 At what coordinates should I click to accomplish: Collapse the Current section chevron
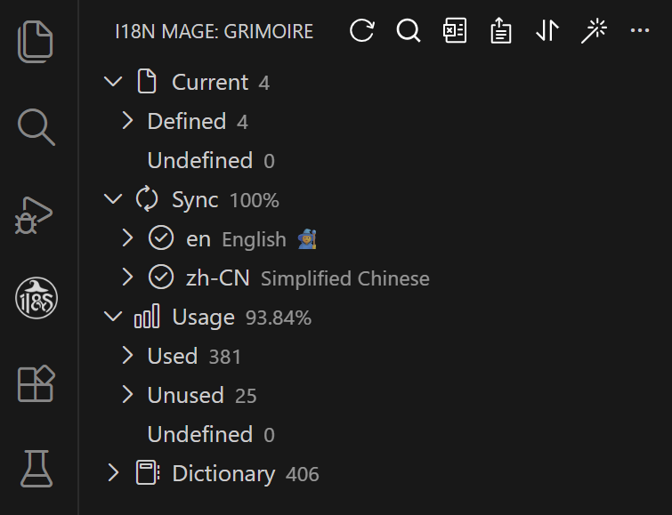point(113,82)
